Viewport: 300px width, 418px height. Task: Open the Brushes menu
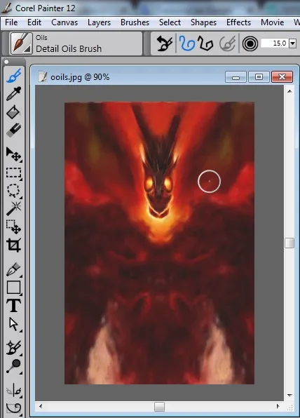tap(135, 22)
